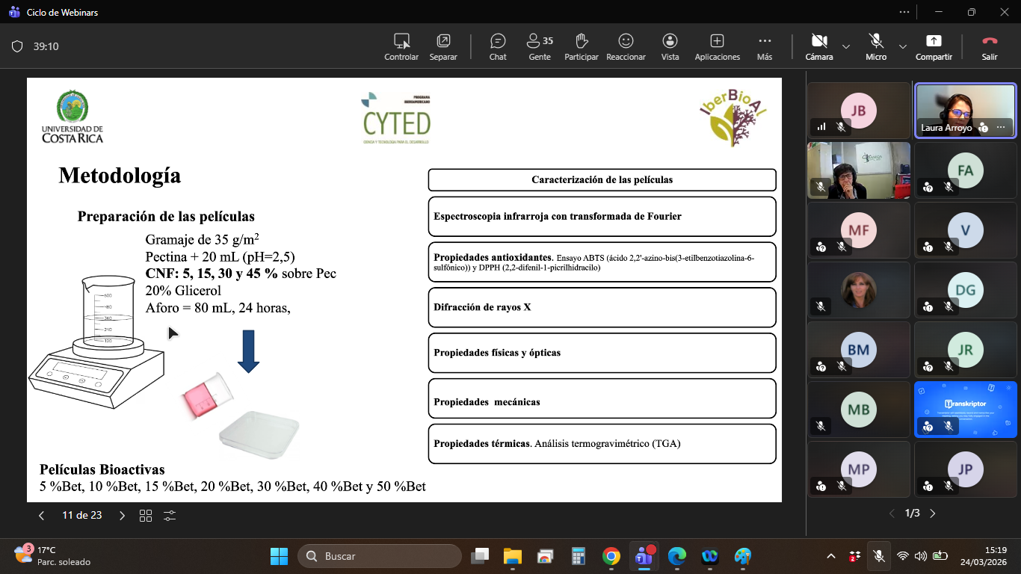This screenshot has width=1021, height=574.
Task: Open the Reaccionar emoji menu
Action: coord(626,46)
